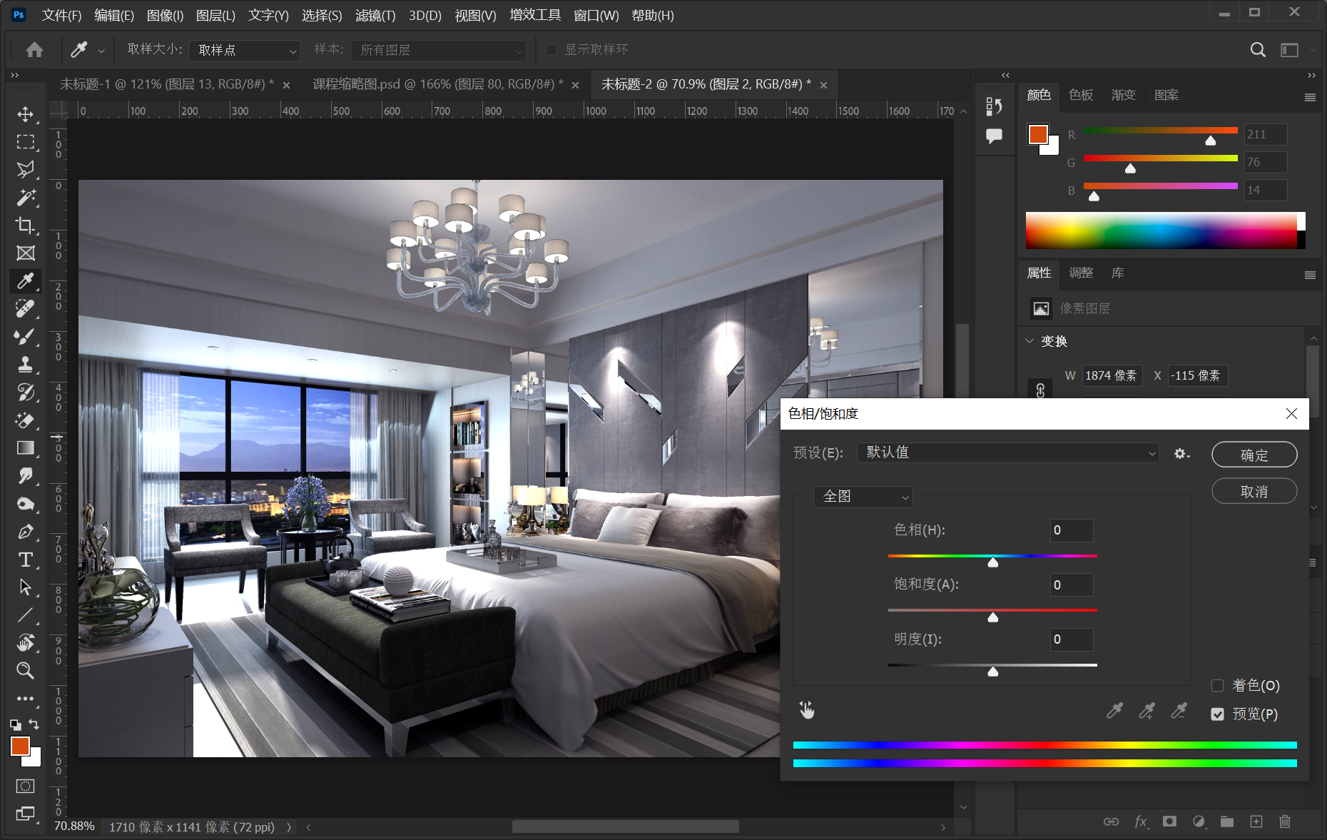Click the preset options gear icon
The image size is (1327, 840).
tap(1181, 454)
